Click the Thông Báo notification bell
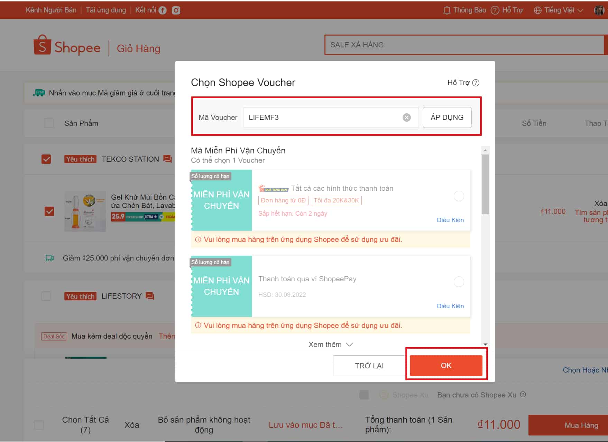The height and width of the screenshot is (442, 608). (446, 10)
